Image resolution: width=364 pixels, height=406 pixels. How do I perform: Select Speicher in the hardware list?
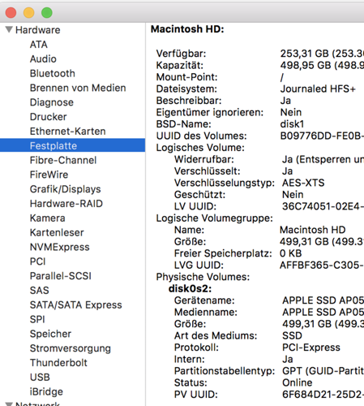[50, 334]
